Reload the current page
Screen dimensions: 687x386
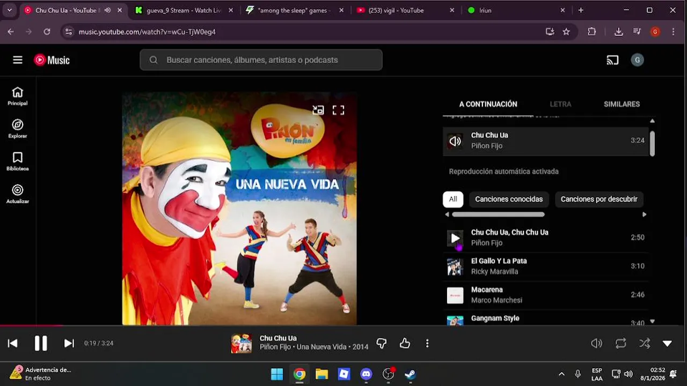point(47,32)
